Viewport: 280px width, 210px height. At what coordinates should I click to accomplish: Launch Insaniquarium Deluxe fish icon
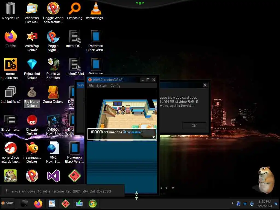pyautogui.click(x=32, y=153)
